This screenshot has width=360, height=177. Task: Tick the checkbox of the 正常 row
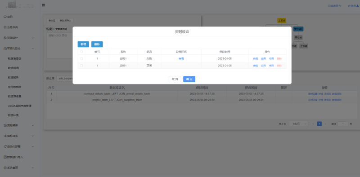tap(81, 66)
